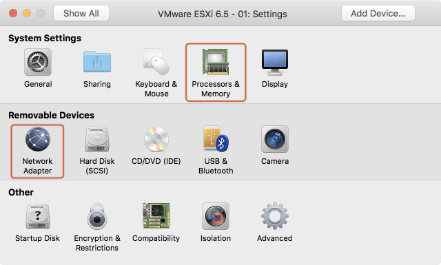Open the Isolation settings icon
The image size is (441, 265).
click(216, 216)
